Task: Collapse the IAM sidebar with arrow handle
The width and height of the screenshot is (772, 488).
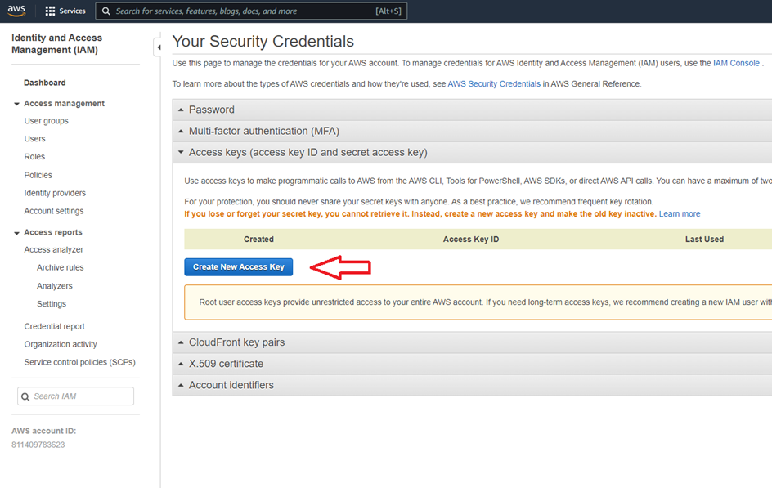Action: pyautogui.click(x=158, y=47)
